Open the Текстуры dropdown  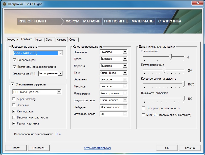[x=125, y=86]
